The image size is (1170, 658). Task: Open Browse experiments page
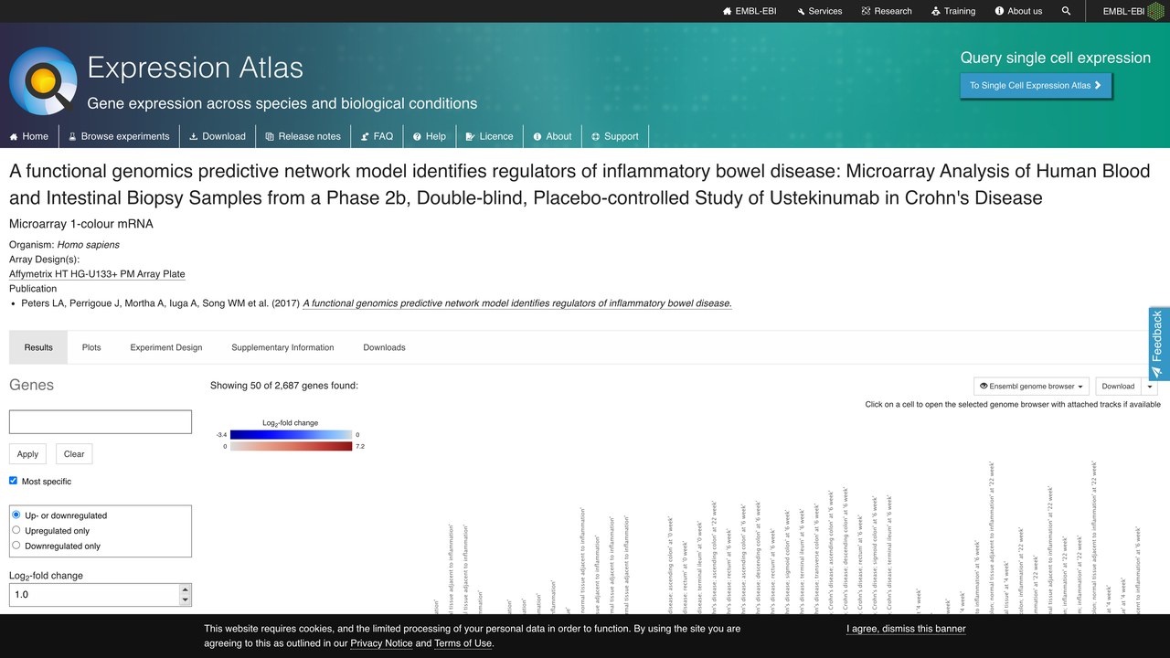tap(119, 136)
